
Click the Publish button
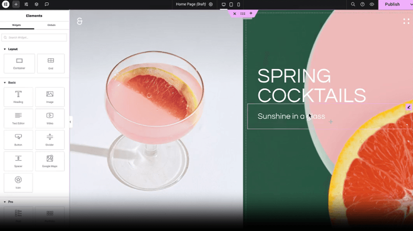[392, 4]
